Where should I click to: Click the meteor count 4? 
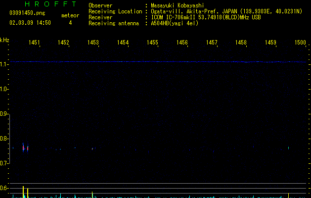point(70,23)
